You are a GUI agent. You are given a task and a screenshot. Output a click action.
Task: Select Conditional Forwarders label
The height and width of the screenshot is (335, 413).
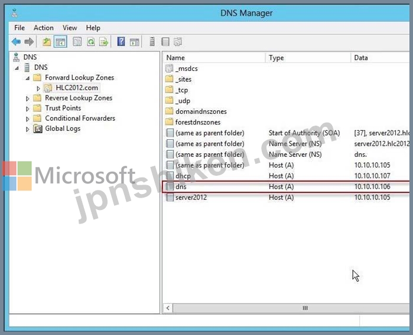80,119
